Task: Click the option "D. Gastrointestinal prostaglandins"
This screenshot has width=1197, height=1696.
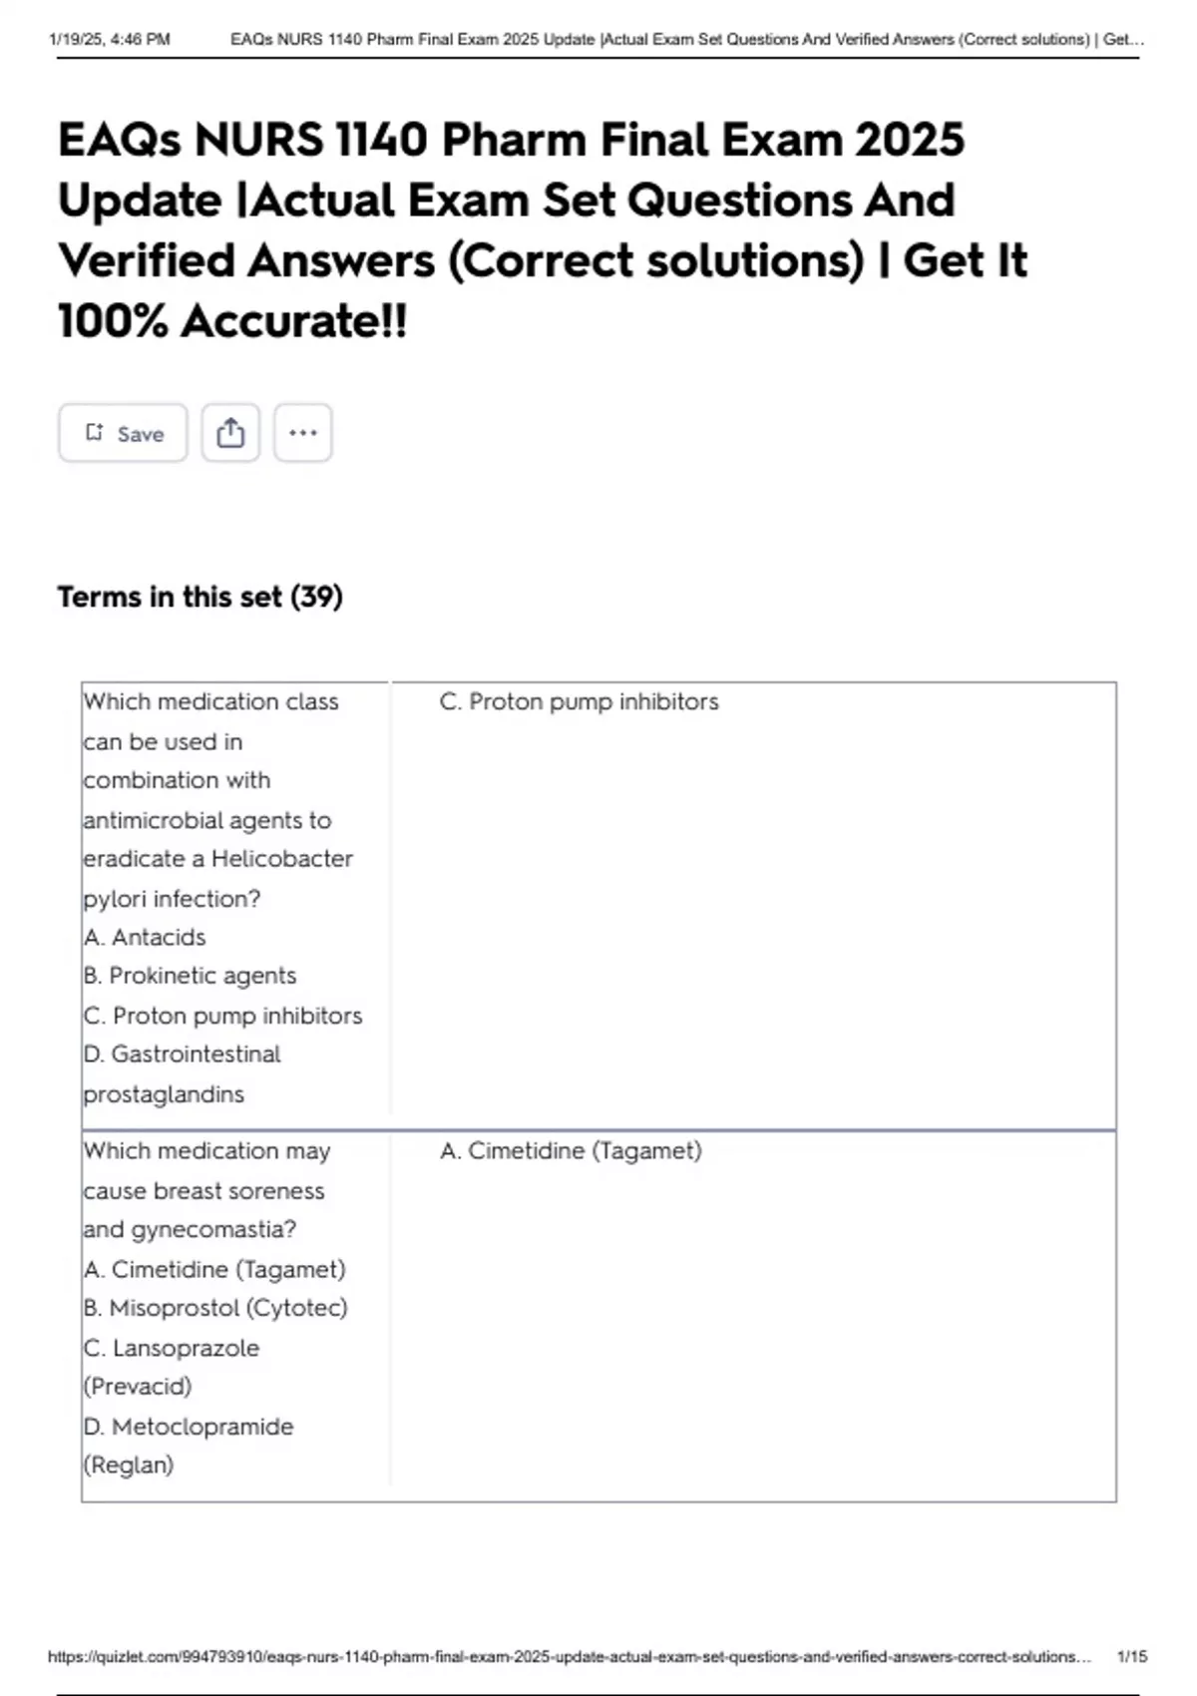Action: 183,1073
